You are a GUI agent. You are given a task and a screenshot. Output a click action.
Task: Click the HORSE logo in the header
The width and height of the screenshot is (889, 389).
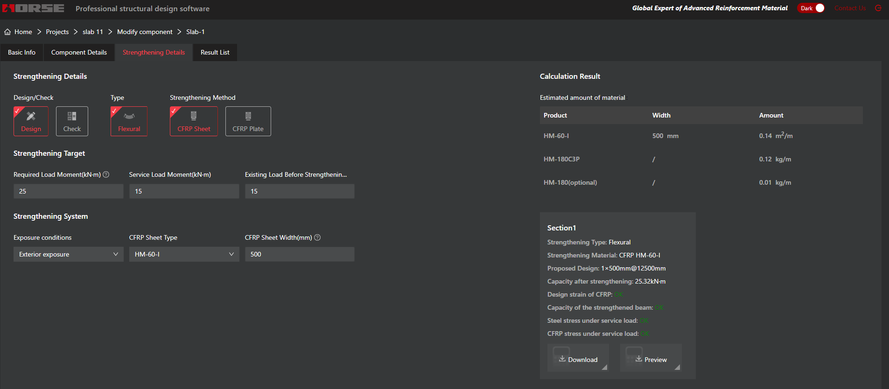[x=34, y=8]
